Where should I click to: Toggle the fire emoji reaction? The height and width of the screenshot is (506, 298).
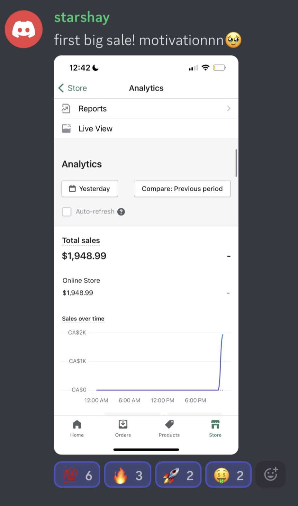128,475
